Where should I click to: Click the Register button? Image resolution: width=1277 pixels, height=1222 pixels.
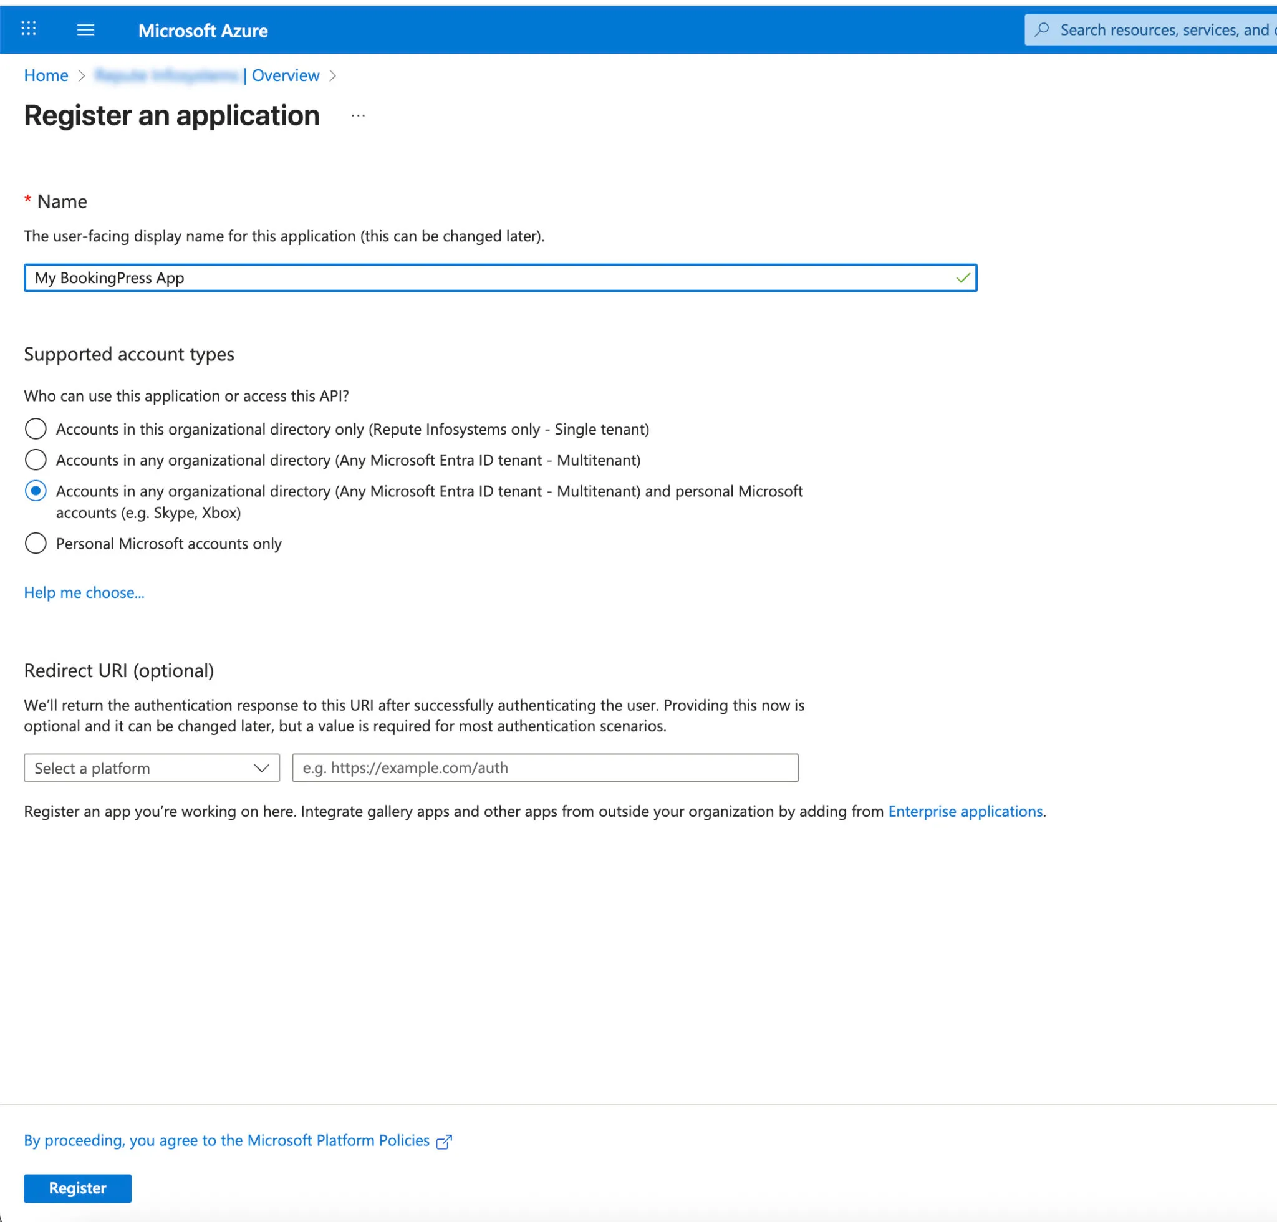pos(77,1188)
